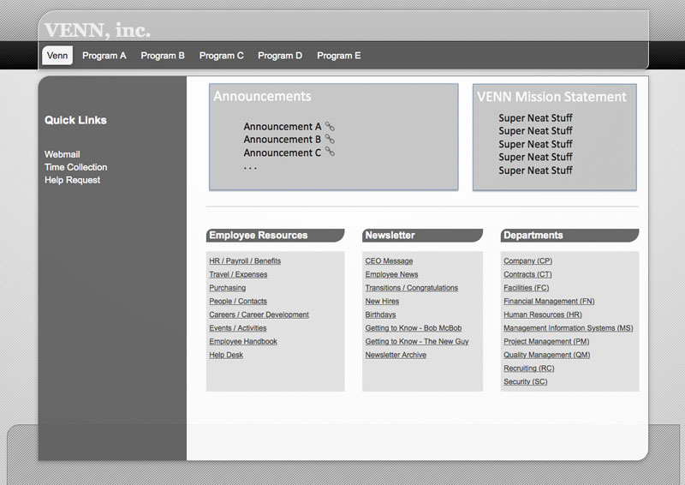Open the Newsletter Archive link

(x=396, y=355)
